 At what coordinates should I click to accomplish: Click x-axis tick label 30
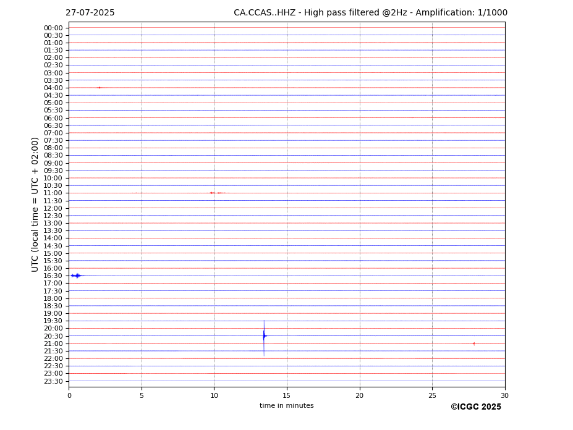[504, 395]
